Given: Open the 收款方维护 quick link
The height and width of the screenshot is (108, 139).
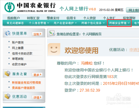Looking at the screenshot, I should click(19, 64).
